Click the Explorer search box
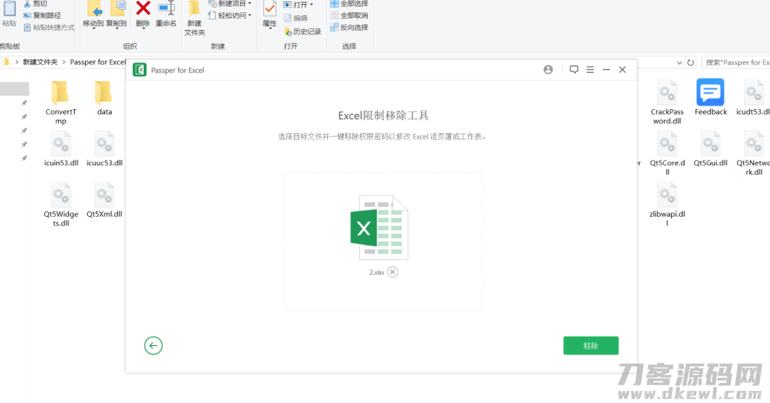The image size is (770, 403). pyautogui.click(x=736, y=62)
